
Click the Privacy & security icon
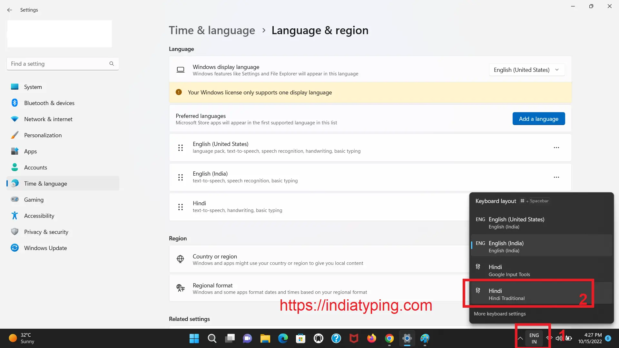pos(15,232)
